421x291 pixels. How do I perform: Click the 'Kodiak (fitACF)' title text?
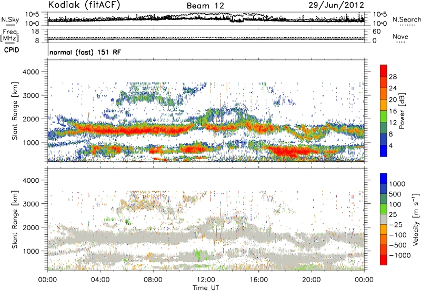point(84,5)
